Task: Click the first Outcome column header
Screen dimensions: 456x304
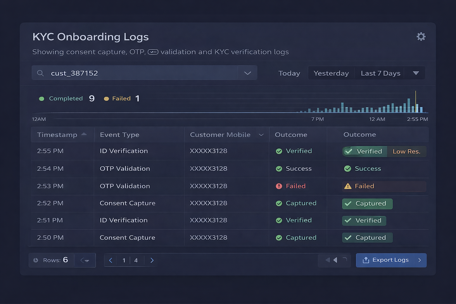Action: pos(291,135)
